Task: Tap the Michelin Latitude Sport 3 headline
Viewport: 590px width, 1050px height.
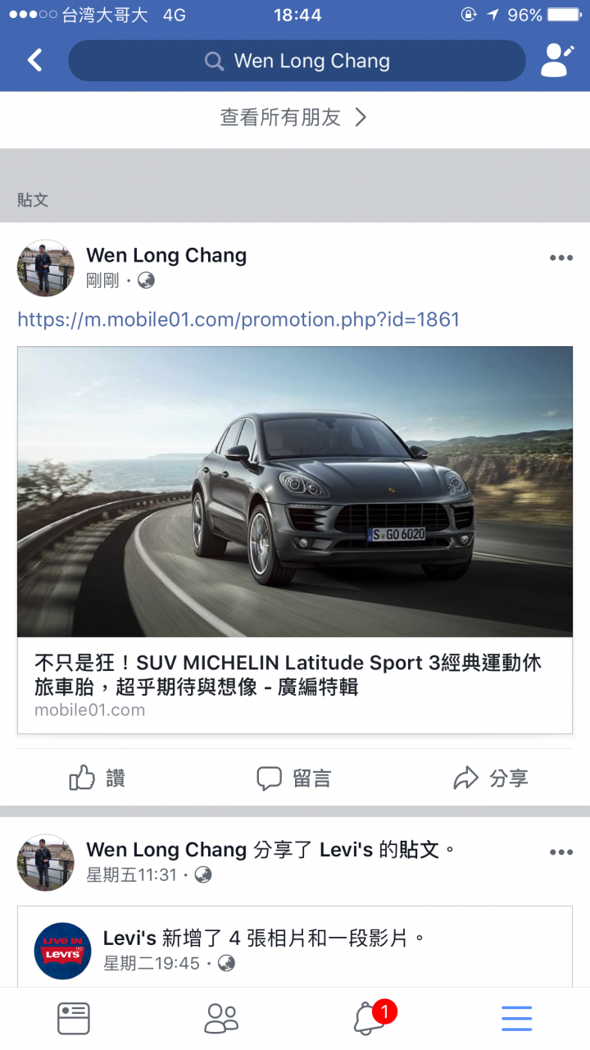Action: [288, 674]
